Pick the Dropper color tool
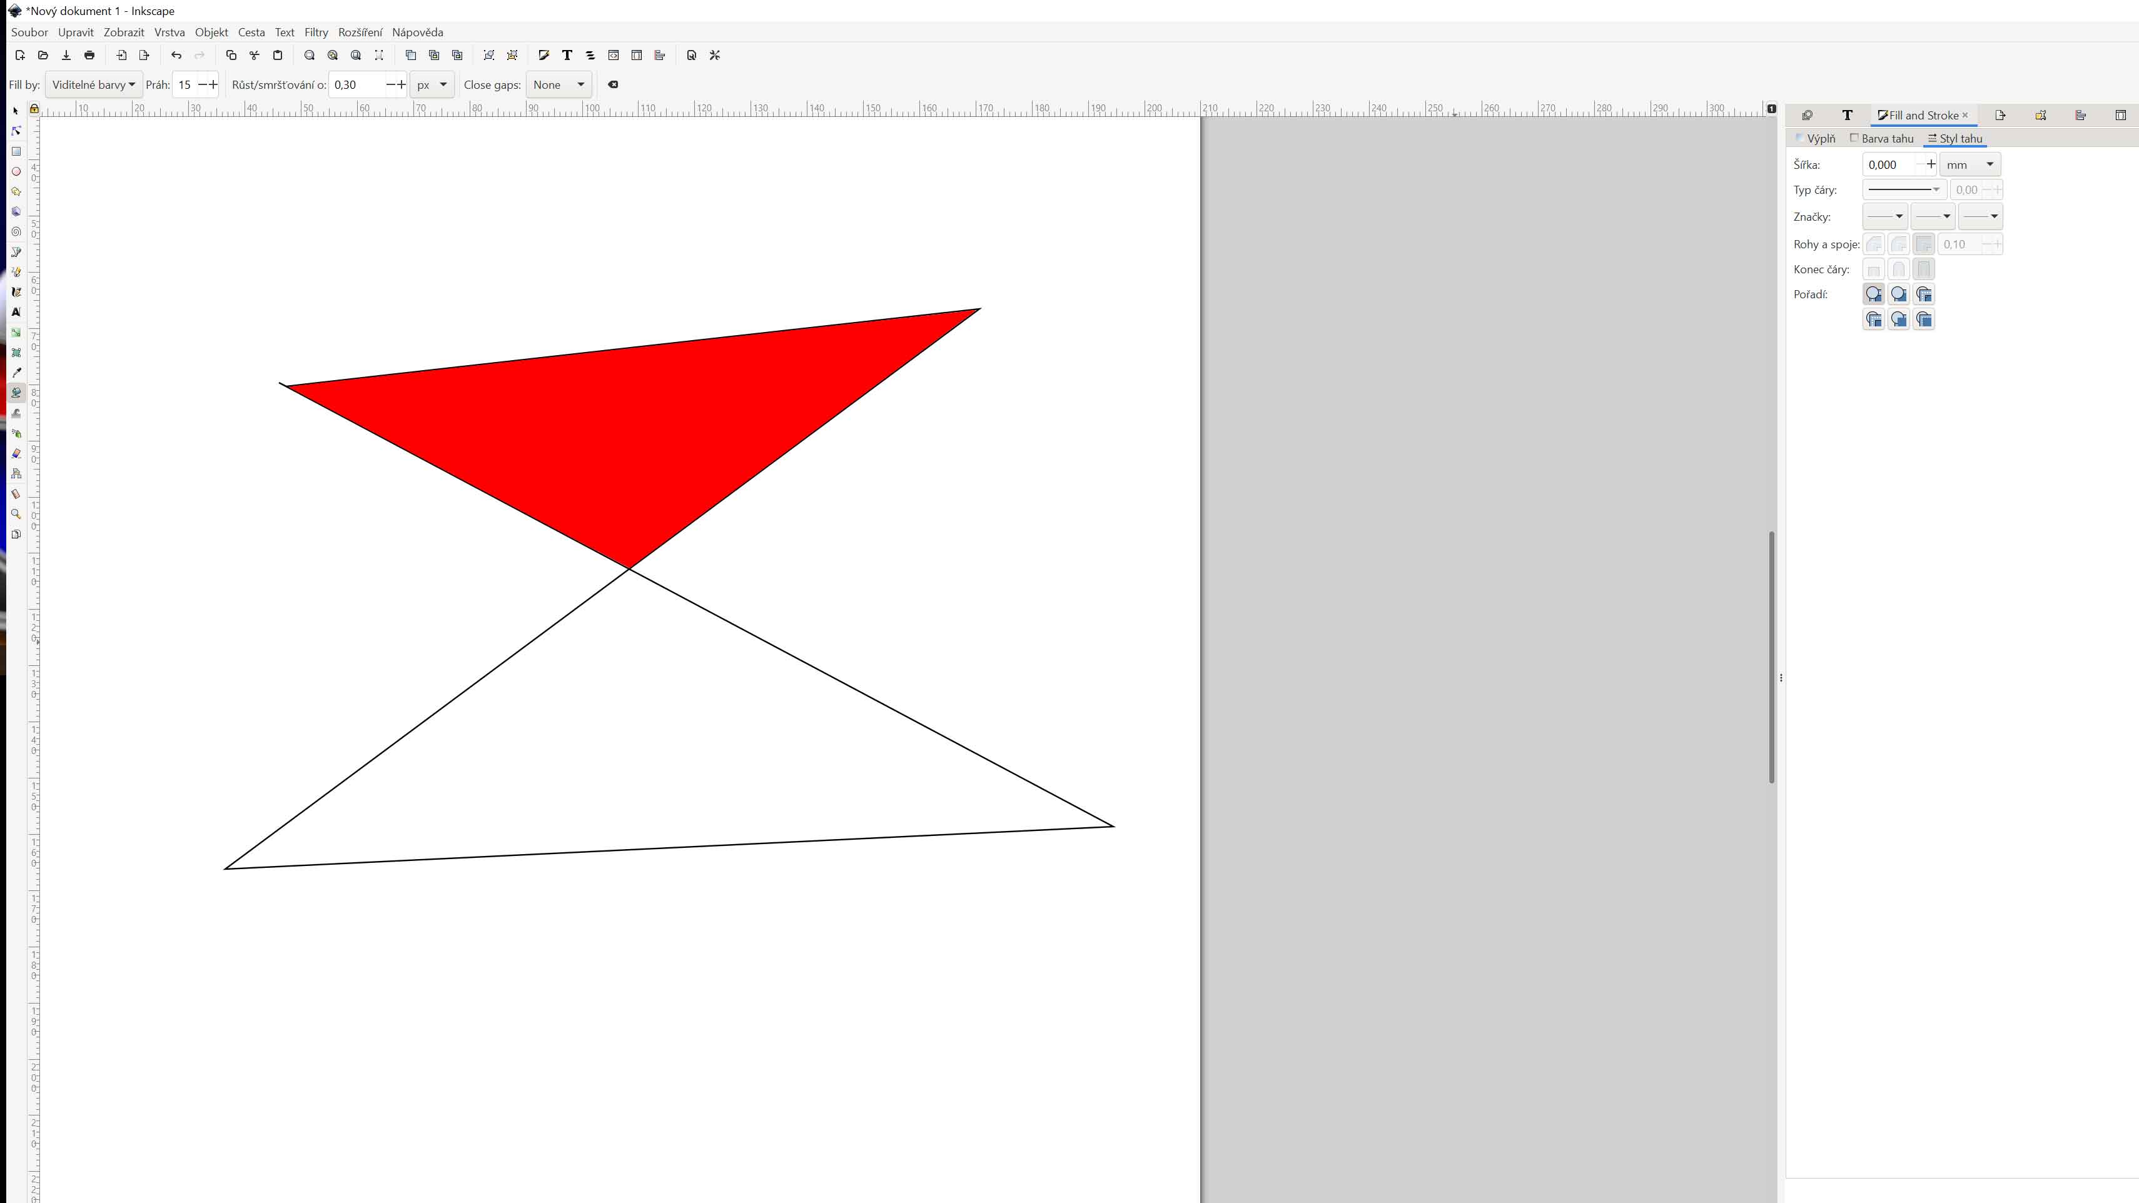Viewport: 2139px width, 1203px height. click(x=16, y=373)
